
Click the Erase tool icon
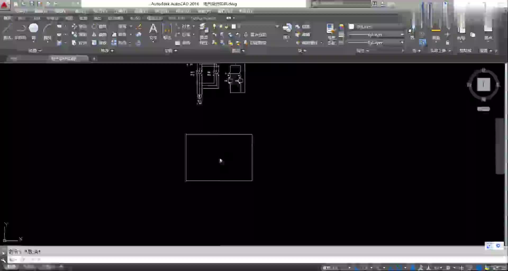[139, 26]
